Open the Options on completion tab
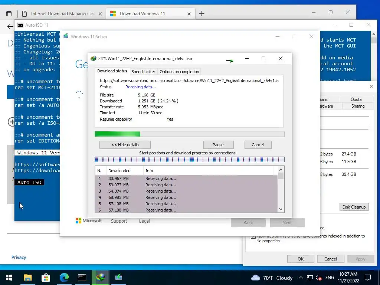The height and width of the screenshot is (285, 380). (x=179, y=72)
